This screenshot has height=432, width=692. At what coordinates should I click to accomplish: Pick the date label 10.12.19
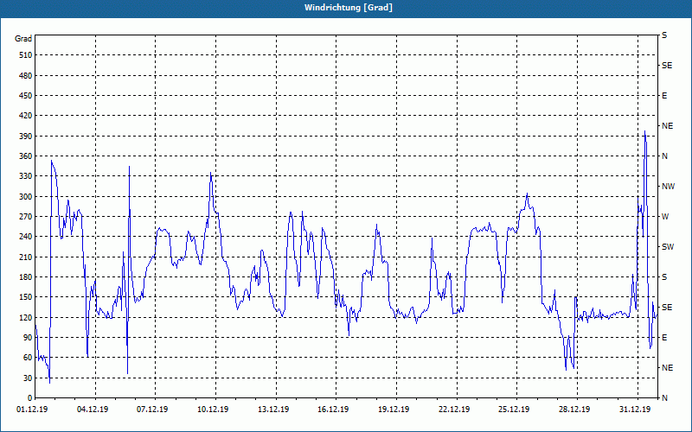pyautogui.click(x=213, y=410)
